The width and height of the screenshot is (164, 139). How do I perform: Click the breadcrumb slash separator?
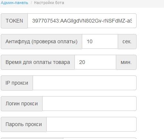pos(31,3)
